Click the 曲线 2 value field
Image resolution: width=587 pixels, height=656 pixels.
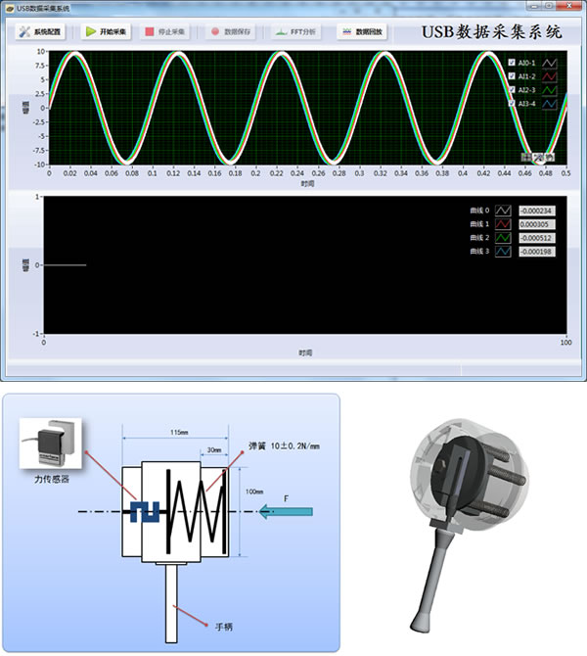coord(536,238)
